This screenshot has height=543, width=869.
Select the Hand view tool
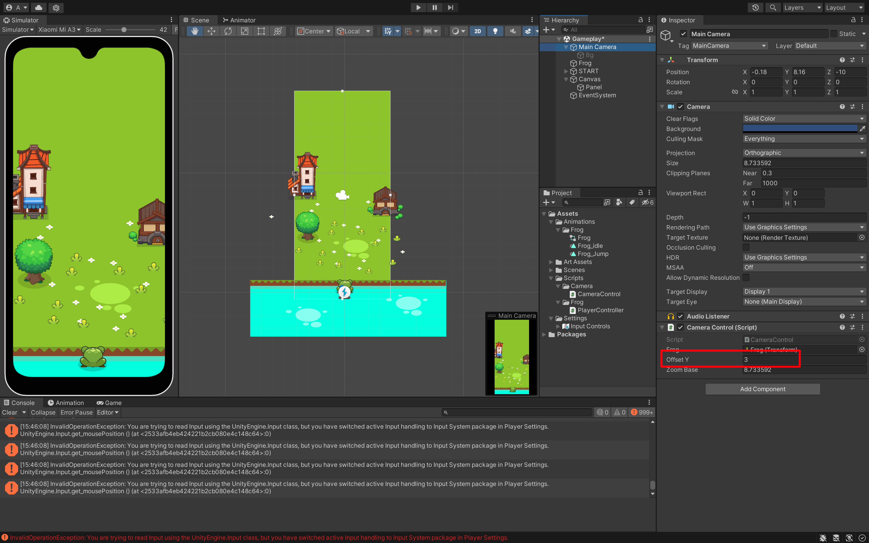[195, 31]
